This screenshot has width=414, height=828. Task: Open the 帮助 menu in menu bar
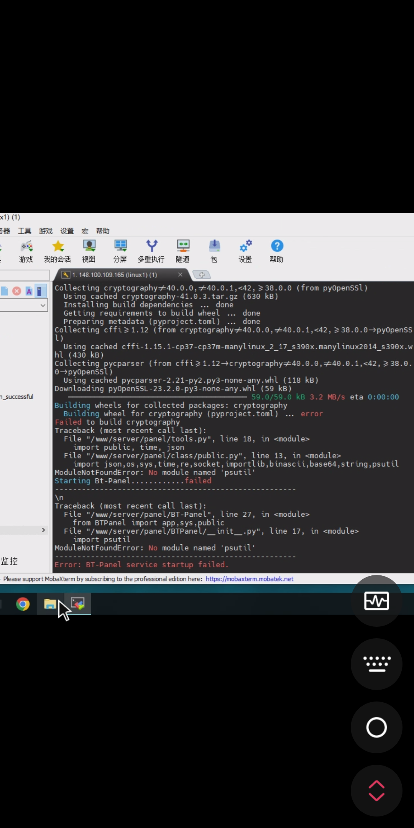point(103,231)
